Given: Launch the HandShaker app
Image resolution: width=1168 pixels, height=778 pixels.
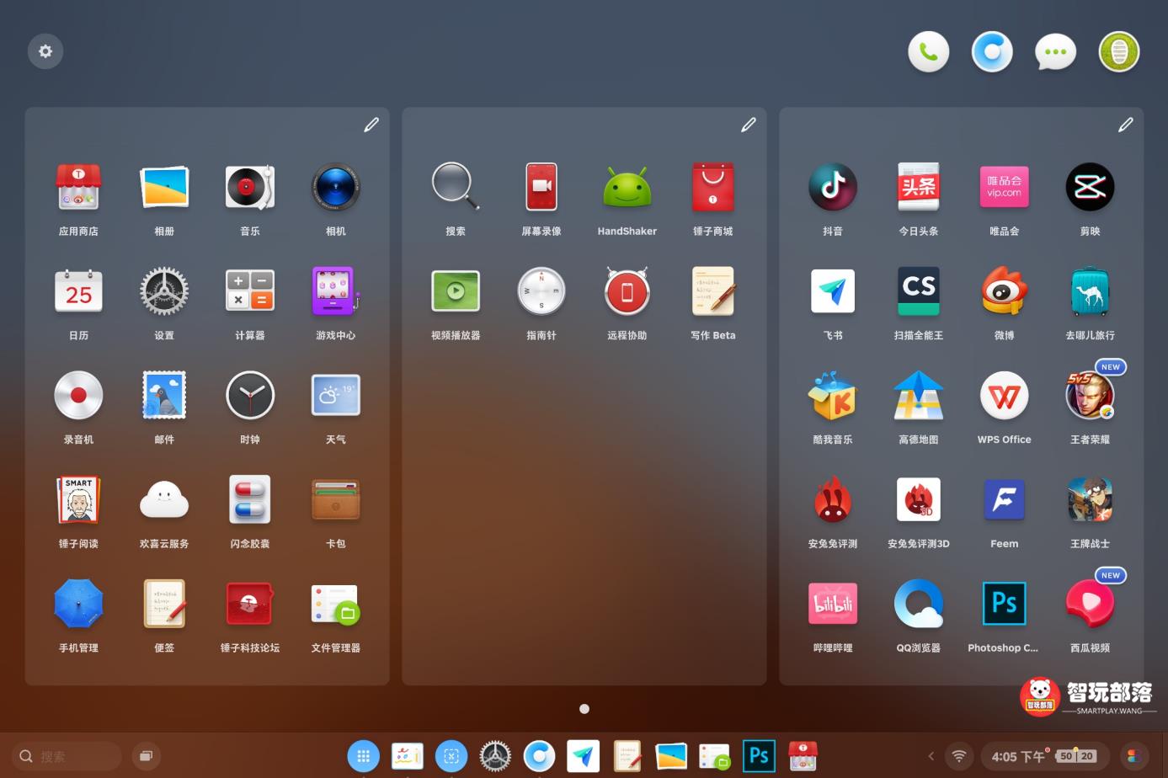Looking at the screenshot, I should coord(627,187).
